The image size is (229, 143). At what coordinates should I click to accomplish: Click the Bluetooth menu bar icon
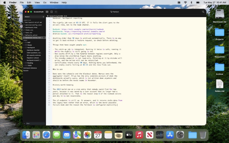pos(191,3)
